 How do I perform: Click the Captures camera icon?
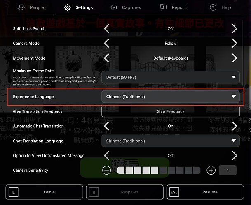coord(114,7)
